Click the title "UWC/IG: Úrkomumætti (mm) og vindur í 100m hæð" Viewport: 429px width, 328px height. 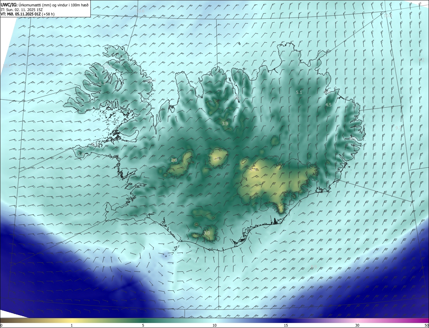45,5
